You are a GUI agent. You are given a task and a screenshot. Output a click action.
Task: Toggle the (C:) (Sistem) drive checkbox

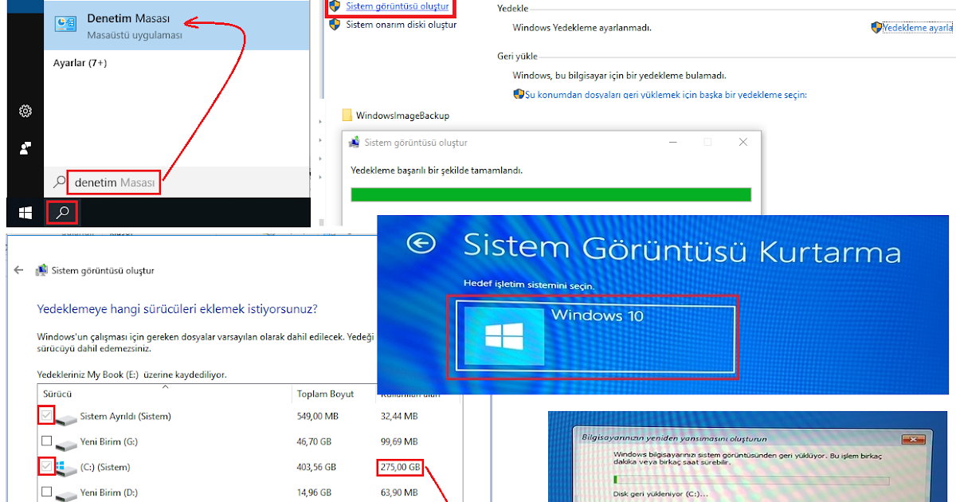(47, 466)
